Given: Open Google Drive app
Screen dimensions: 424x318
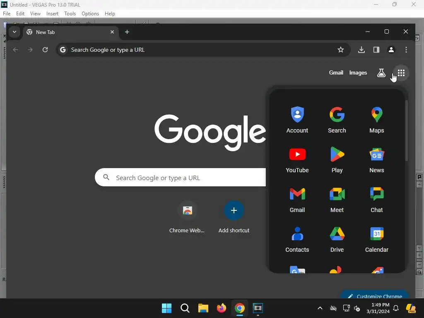Looking at the screenshot, I should click(x=337, y=239).
